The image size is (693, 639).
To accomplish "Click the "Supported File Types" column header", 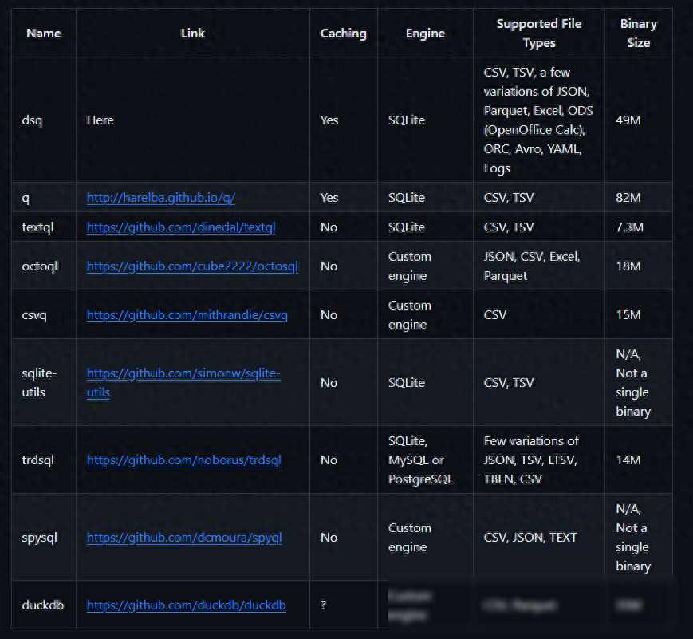I will tap(539, 34).
